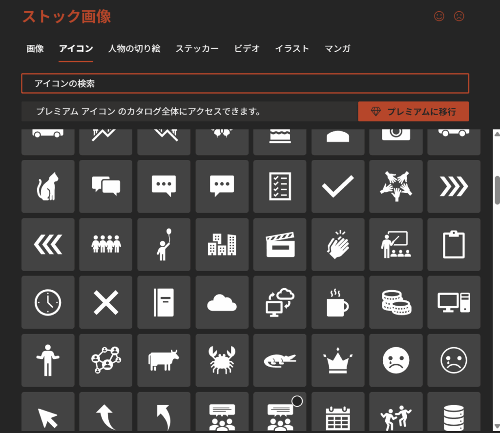Choose the database cylinder icon
500x433 pixels.
pyautogui.click(x=454, y=412)
